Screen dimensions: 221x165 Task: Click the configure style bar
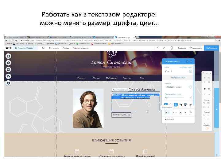pyautogui.click(x=178, y=78)
